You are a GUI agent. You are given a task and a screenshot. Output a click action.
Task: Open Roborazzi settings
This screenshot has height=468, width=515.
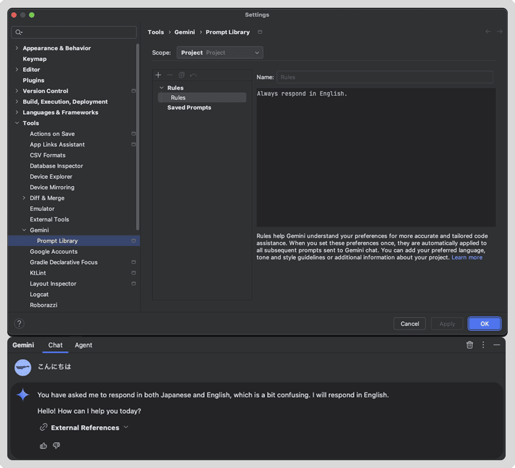(44, 305)
